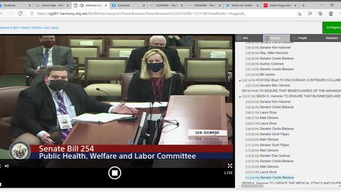Select Audrey Coleman speaker entry
The image size is (341, 192).
pyautogui.click(x=265, y=64)
